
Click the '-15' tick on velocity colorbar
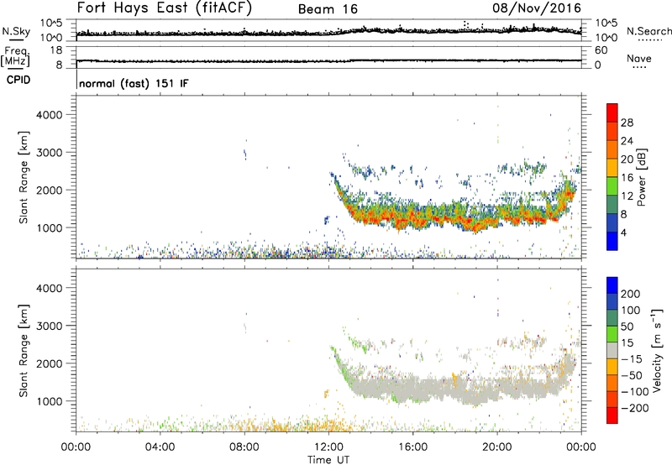tap(632, 358)
